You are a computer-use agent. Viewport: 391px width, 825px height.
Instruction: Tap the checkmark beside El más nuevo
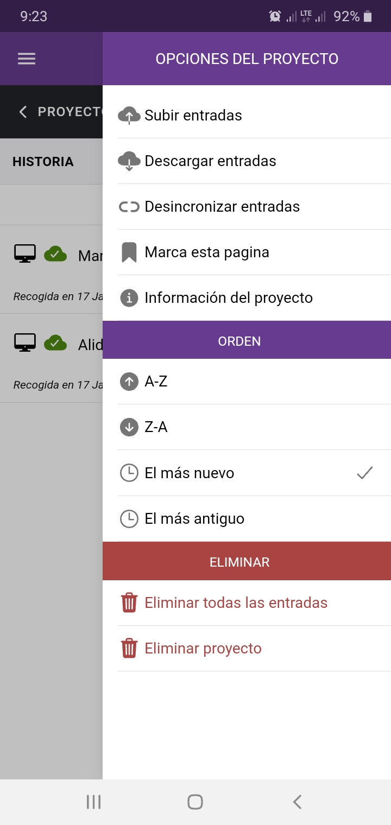pos(365,473)
